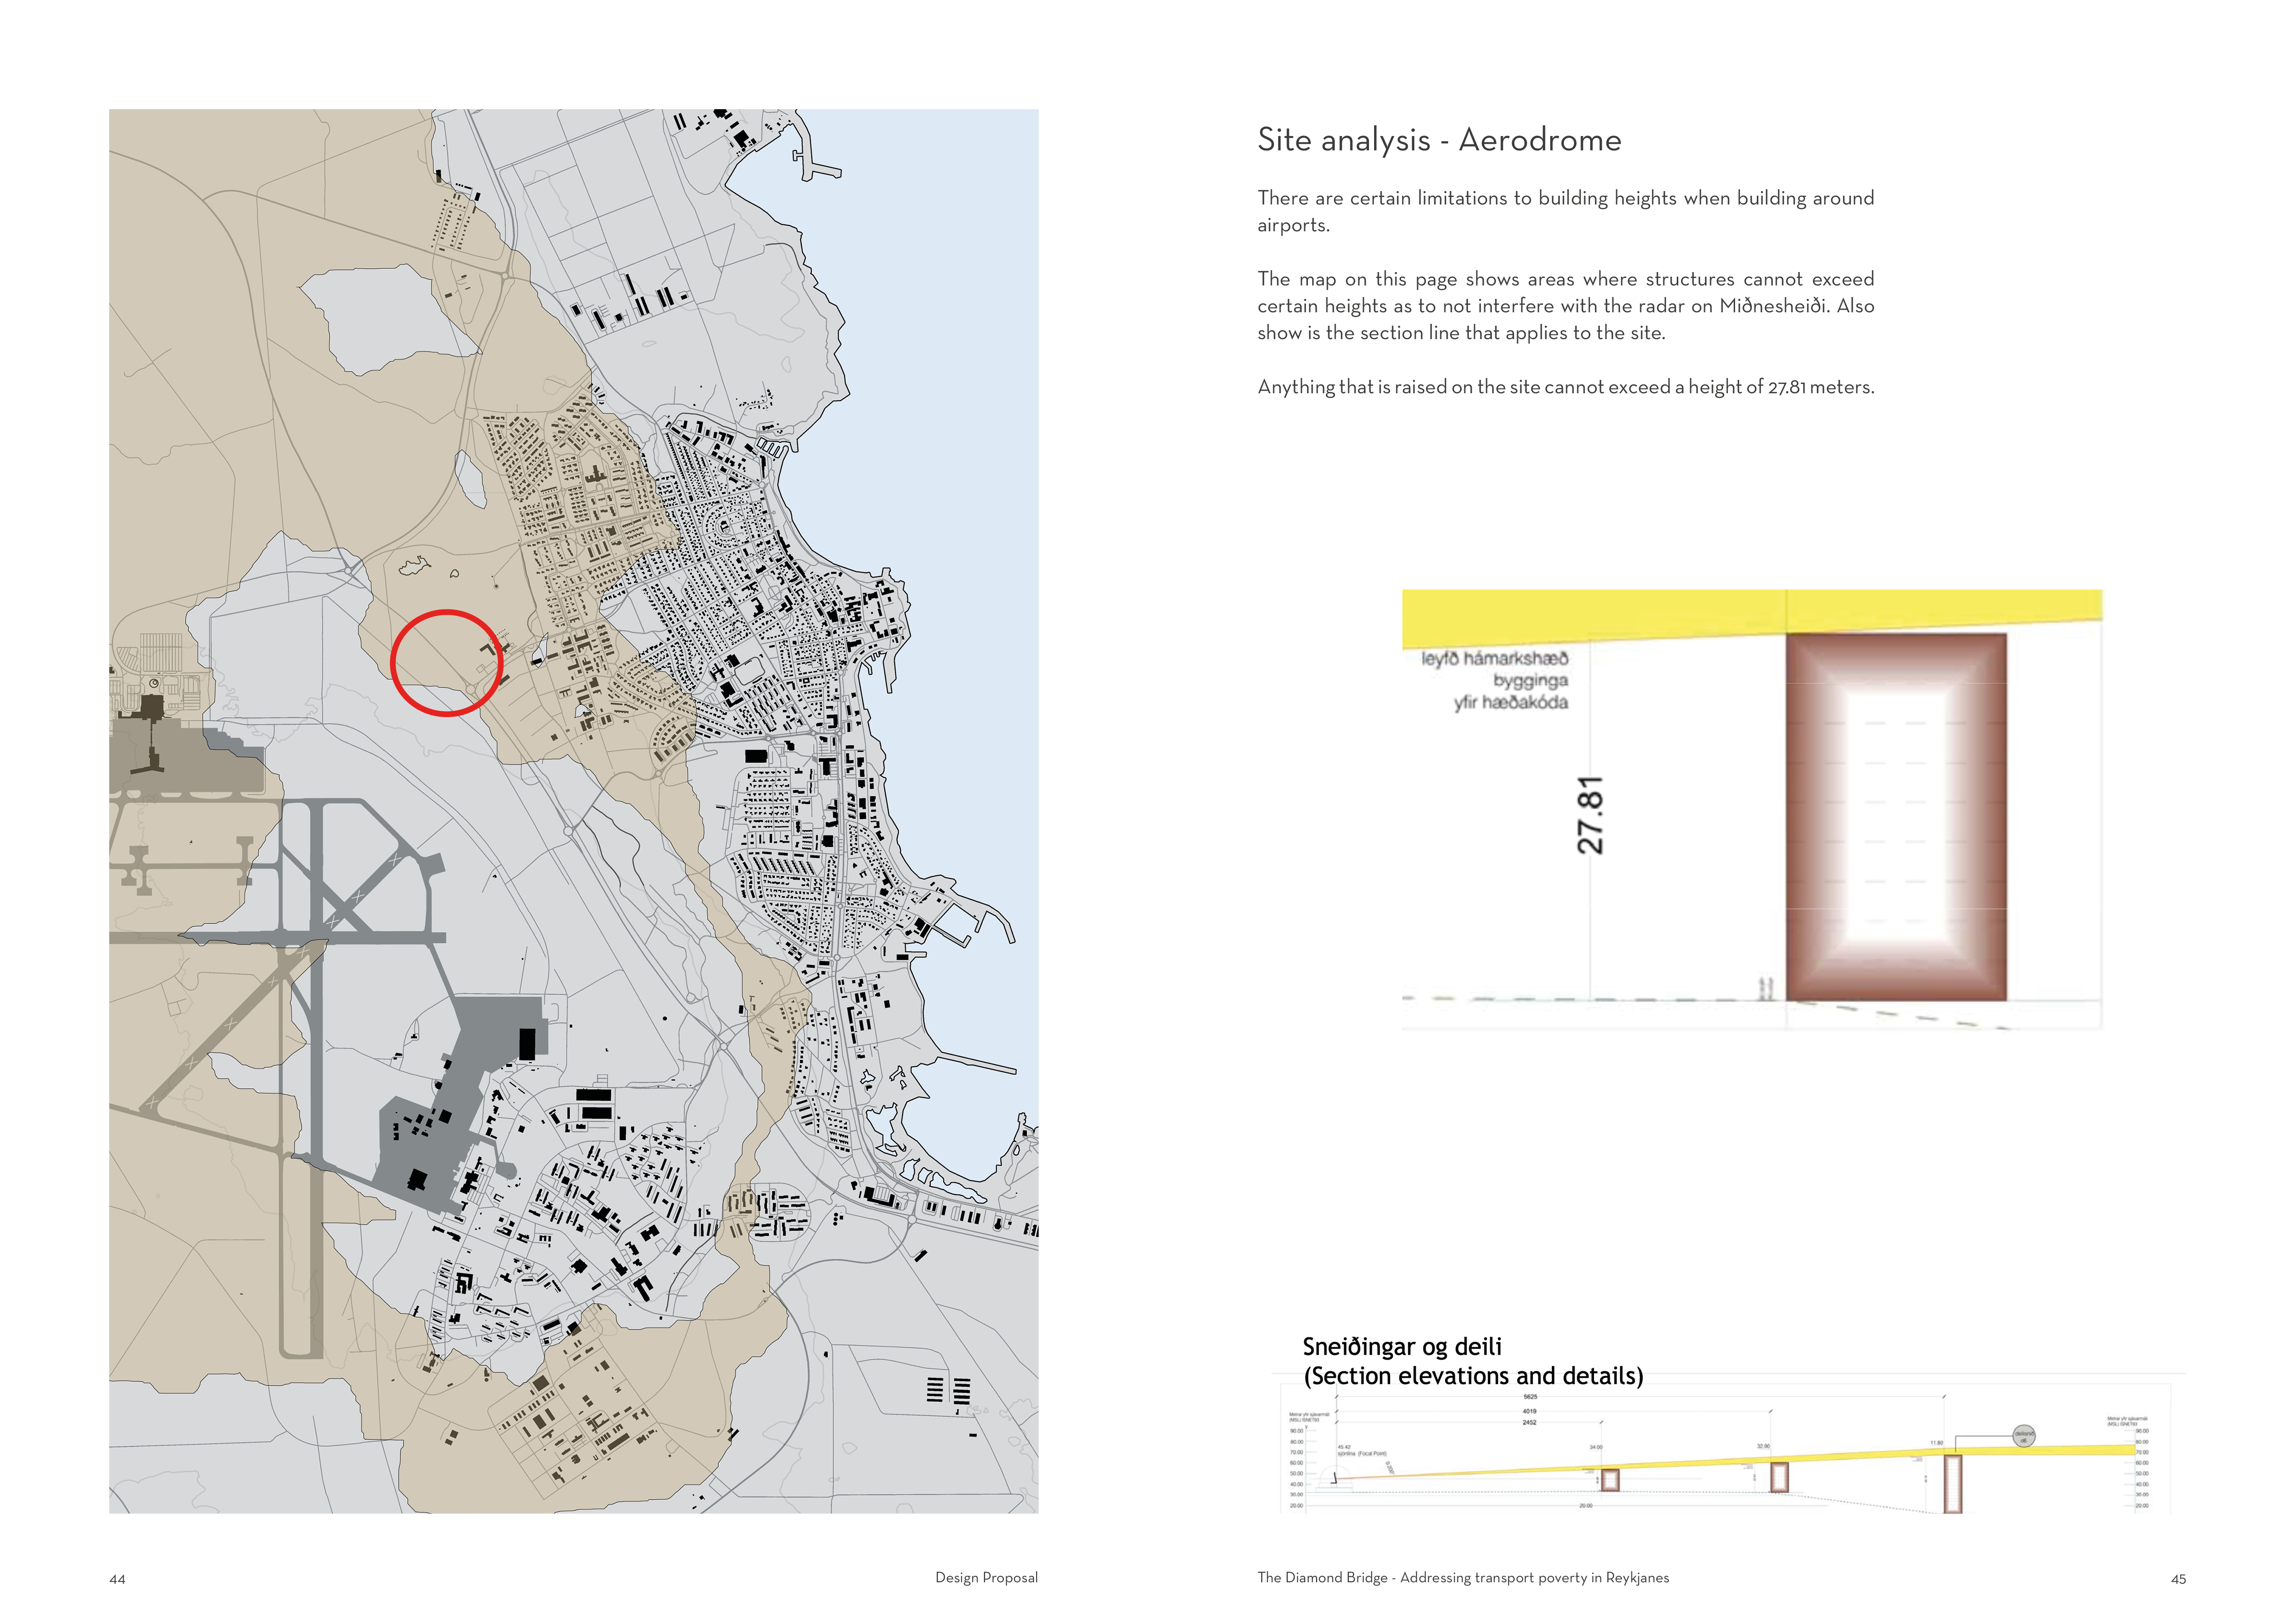
Task: Click page number 45
Action: [x=2178, y=1579]
